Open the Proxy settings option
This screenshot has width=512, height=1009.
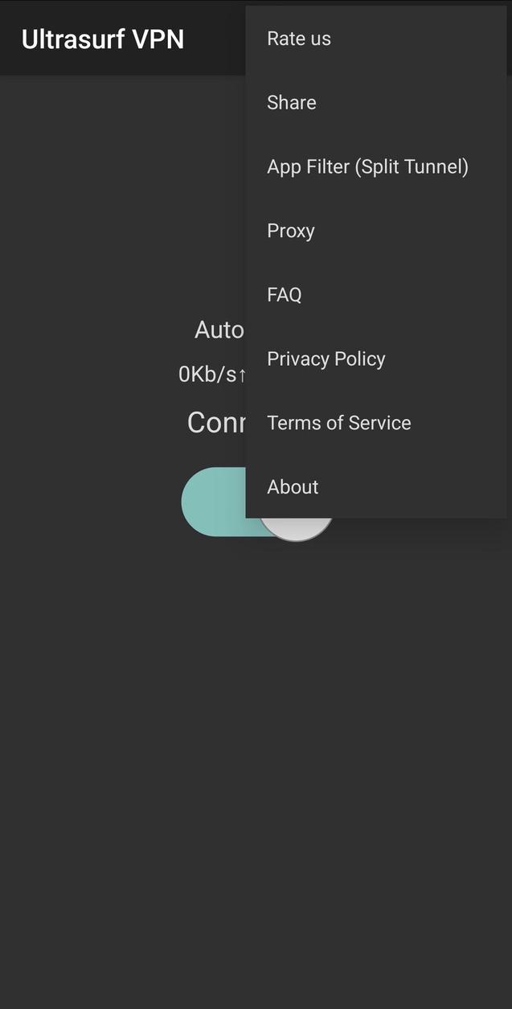290,231
